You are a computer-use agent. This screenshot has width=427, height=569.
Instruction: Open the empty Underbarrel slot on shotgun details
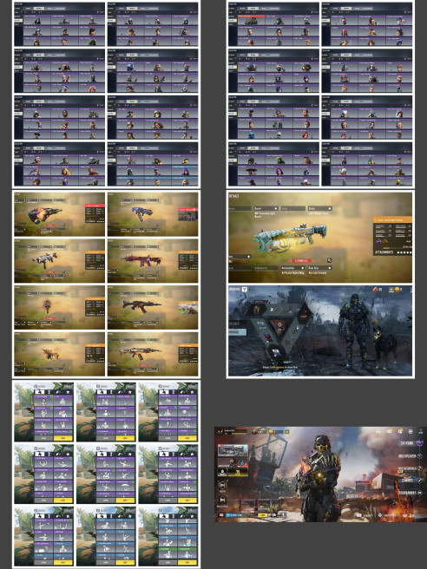(266, 268)
